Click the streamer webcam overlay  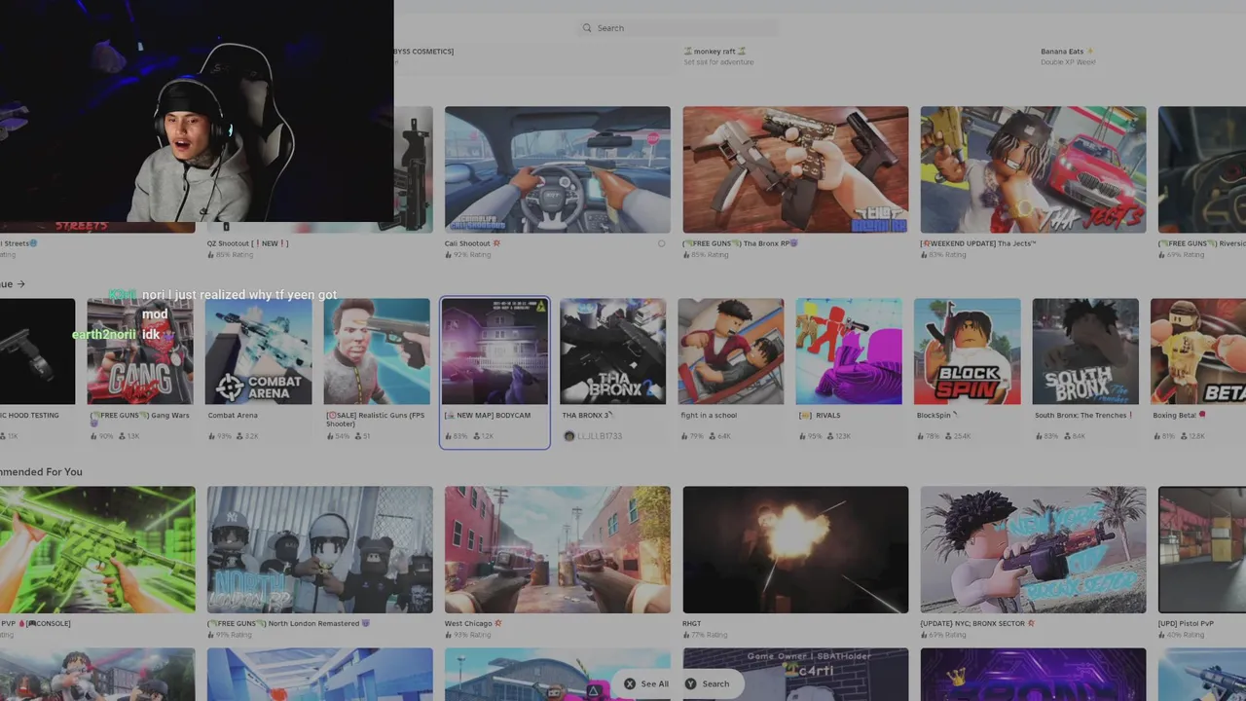(197, 112)
